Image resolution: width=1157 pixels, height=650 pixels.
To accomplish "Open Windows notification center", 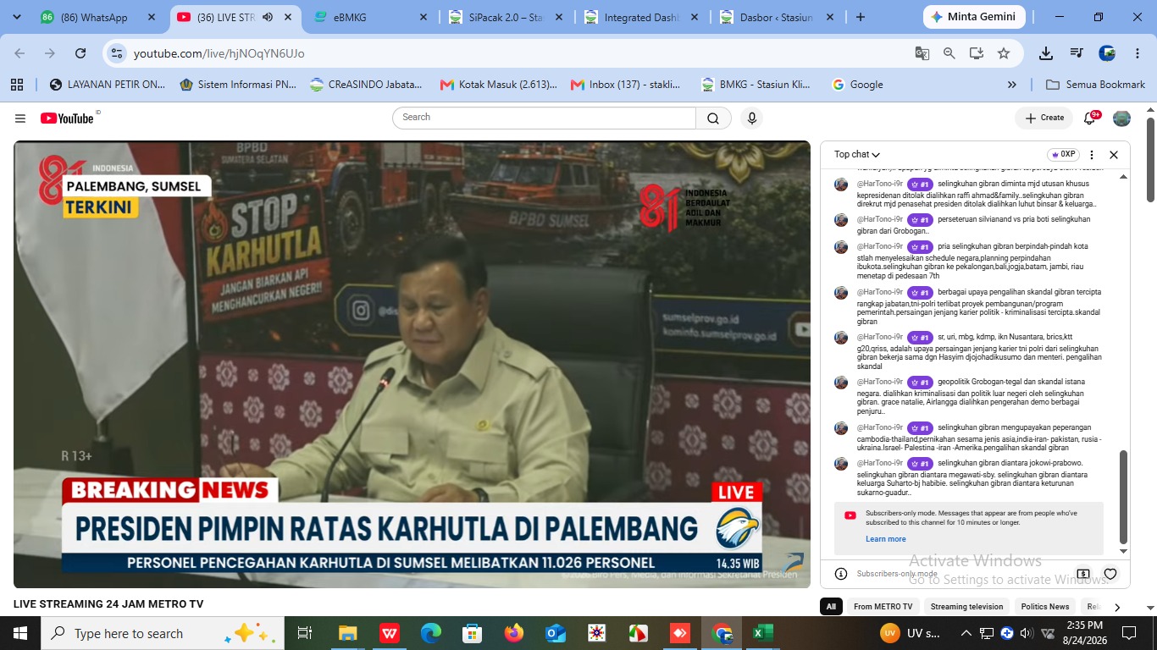I will tap(1128, 633).
